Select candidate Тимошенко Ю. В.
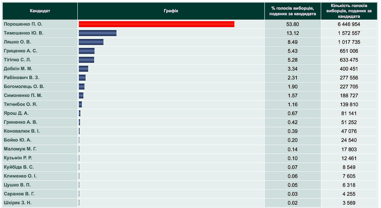Viewport: 381px width, 208px height. (23, 33)
